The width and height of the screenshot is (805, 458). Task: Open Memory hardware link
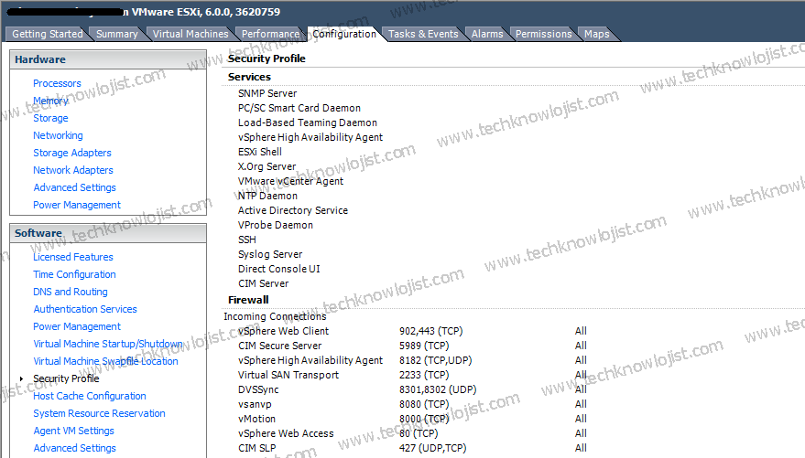coord(50,101)
